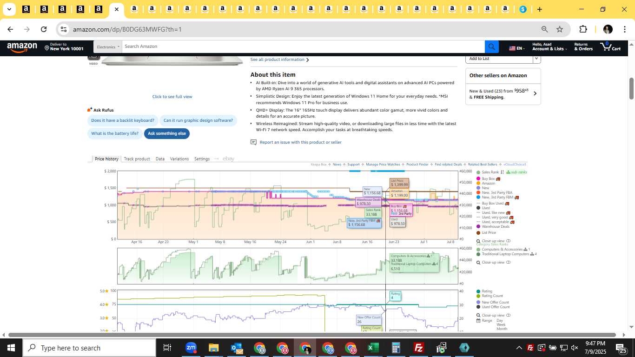This screenshot has height=357, width=635.
Task: Switch to the Data tab
Action: point(160,159)
